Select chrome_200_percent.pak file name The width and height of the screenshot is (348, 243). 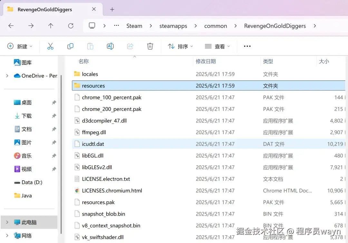(x=111, y=109)
